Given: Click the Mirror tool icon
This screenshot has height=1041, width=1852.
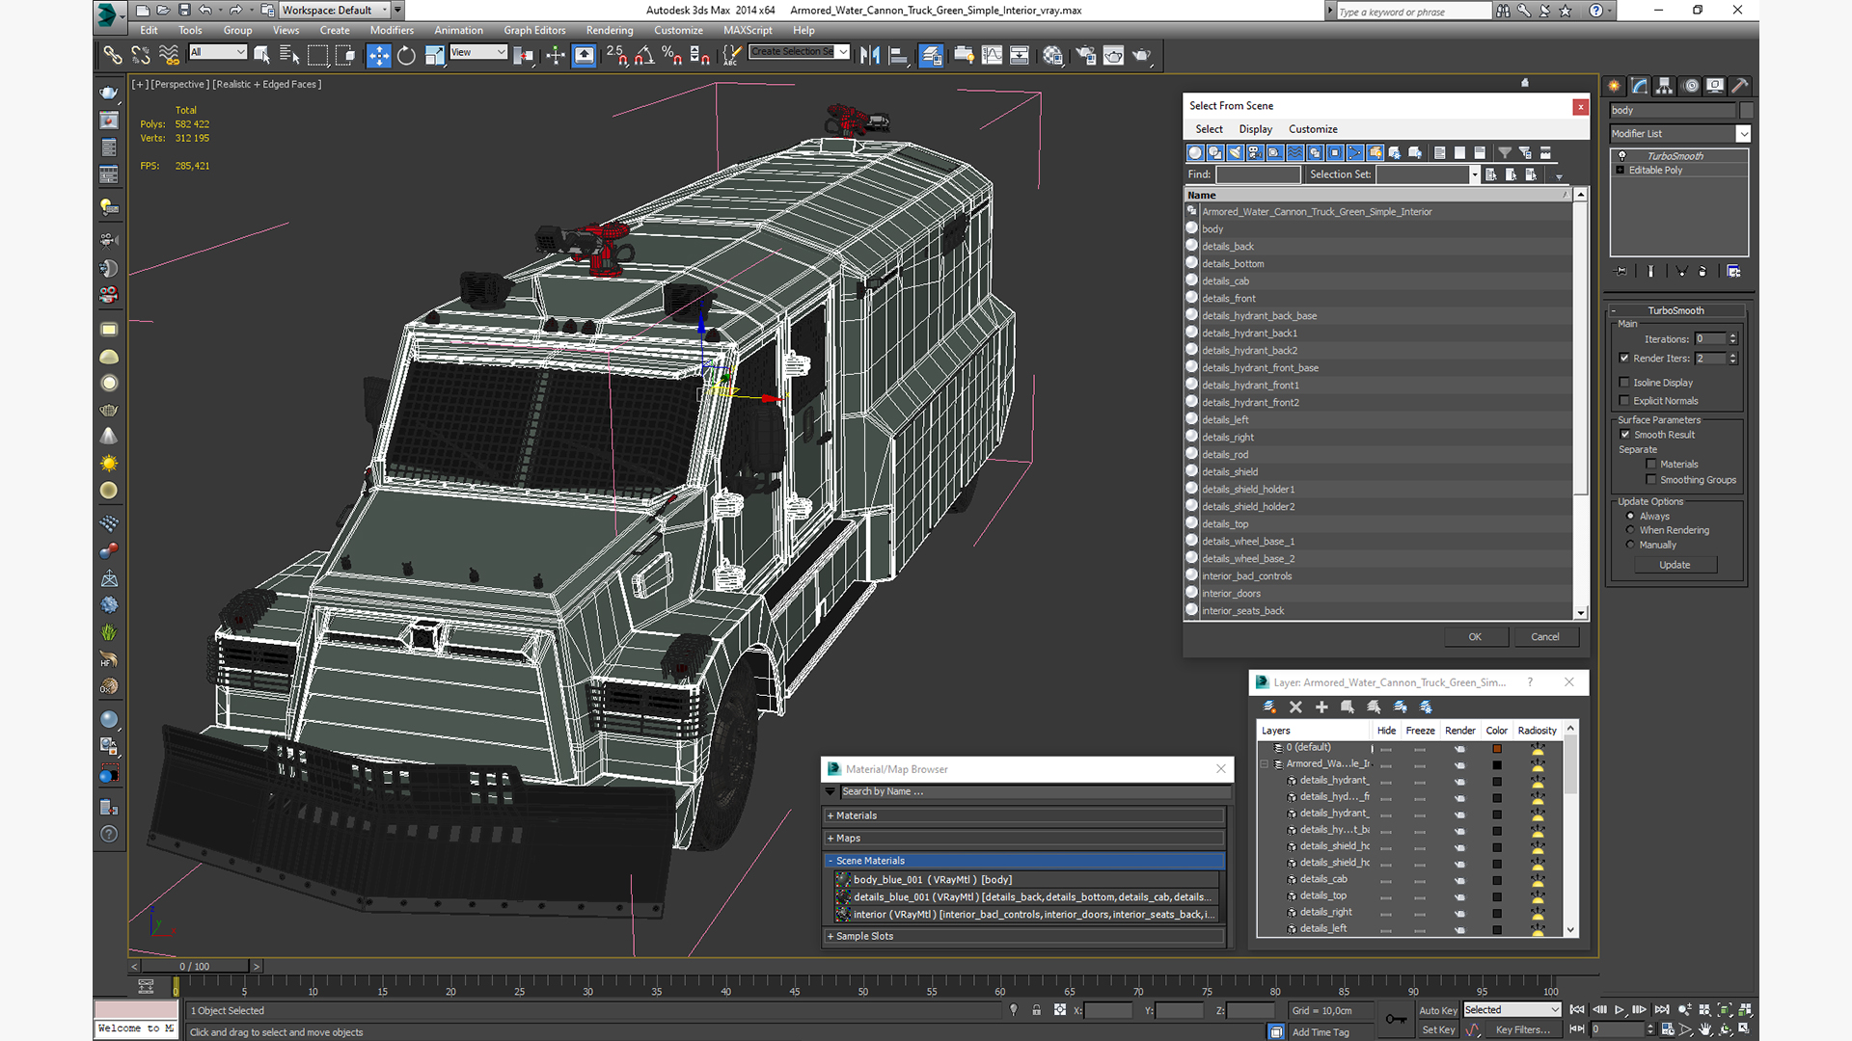Looking at the screenshot, I should tap(870, 56).
